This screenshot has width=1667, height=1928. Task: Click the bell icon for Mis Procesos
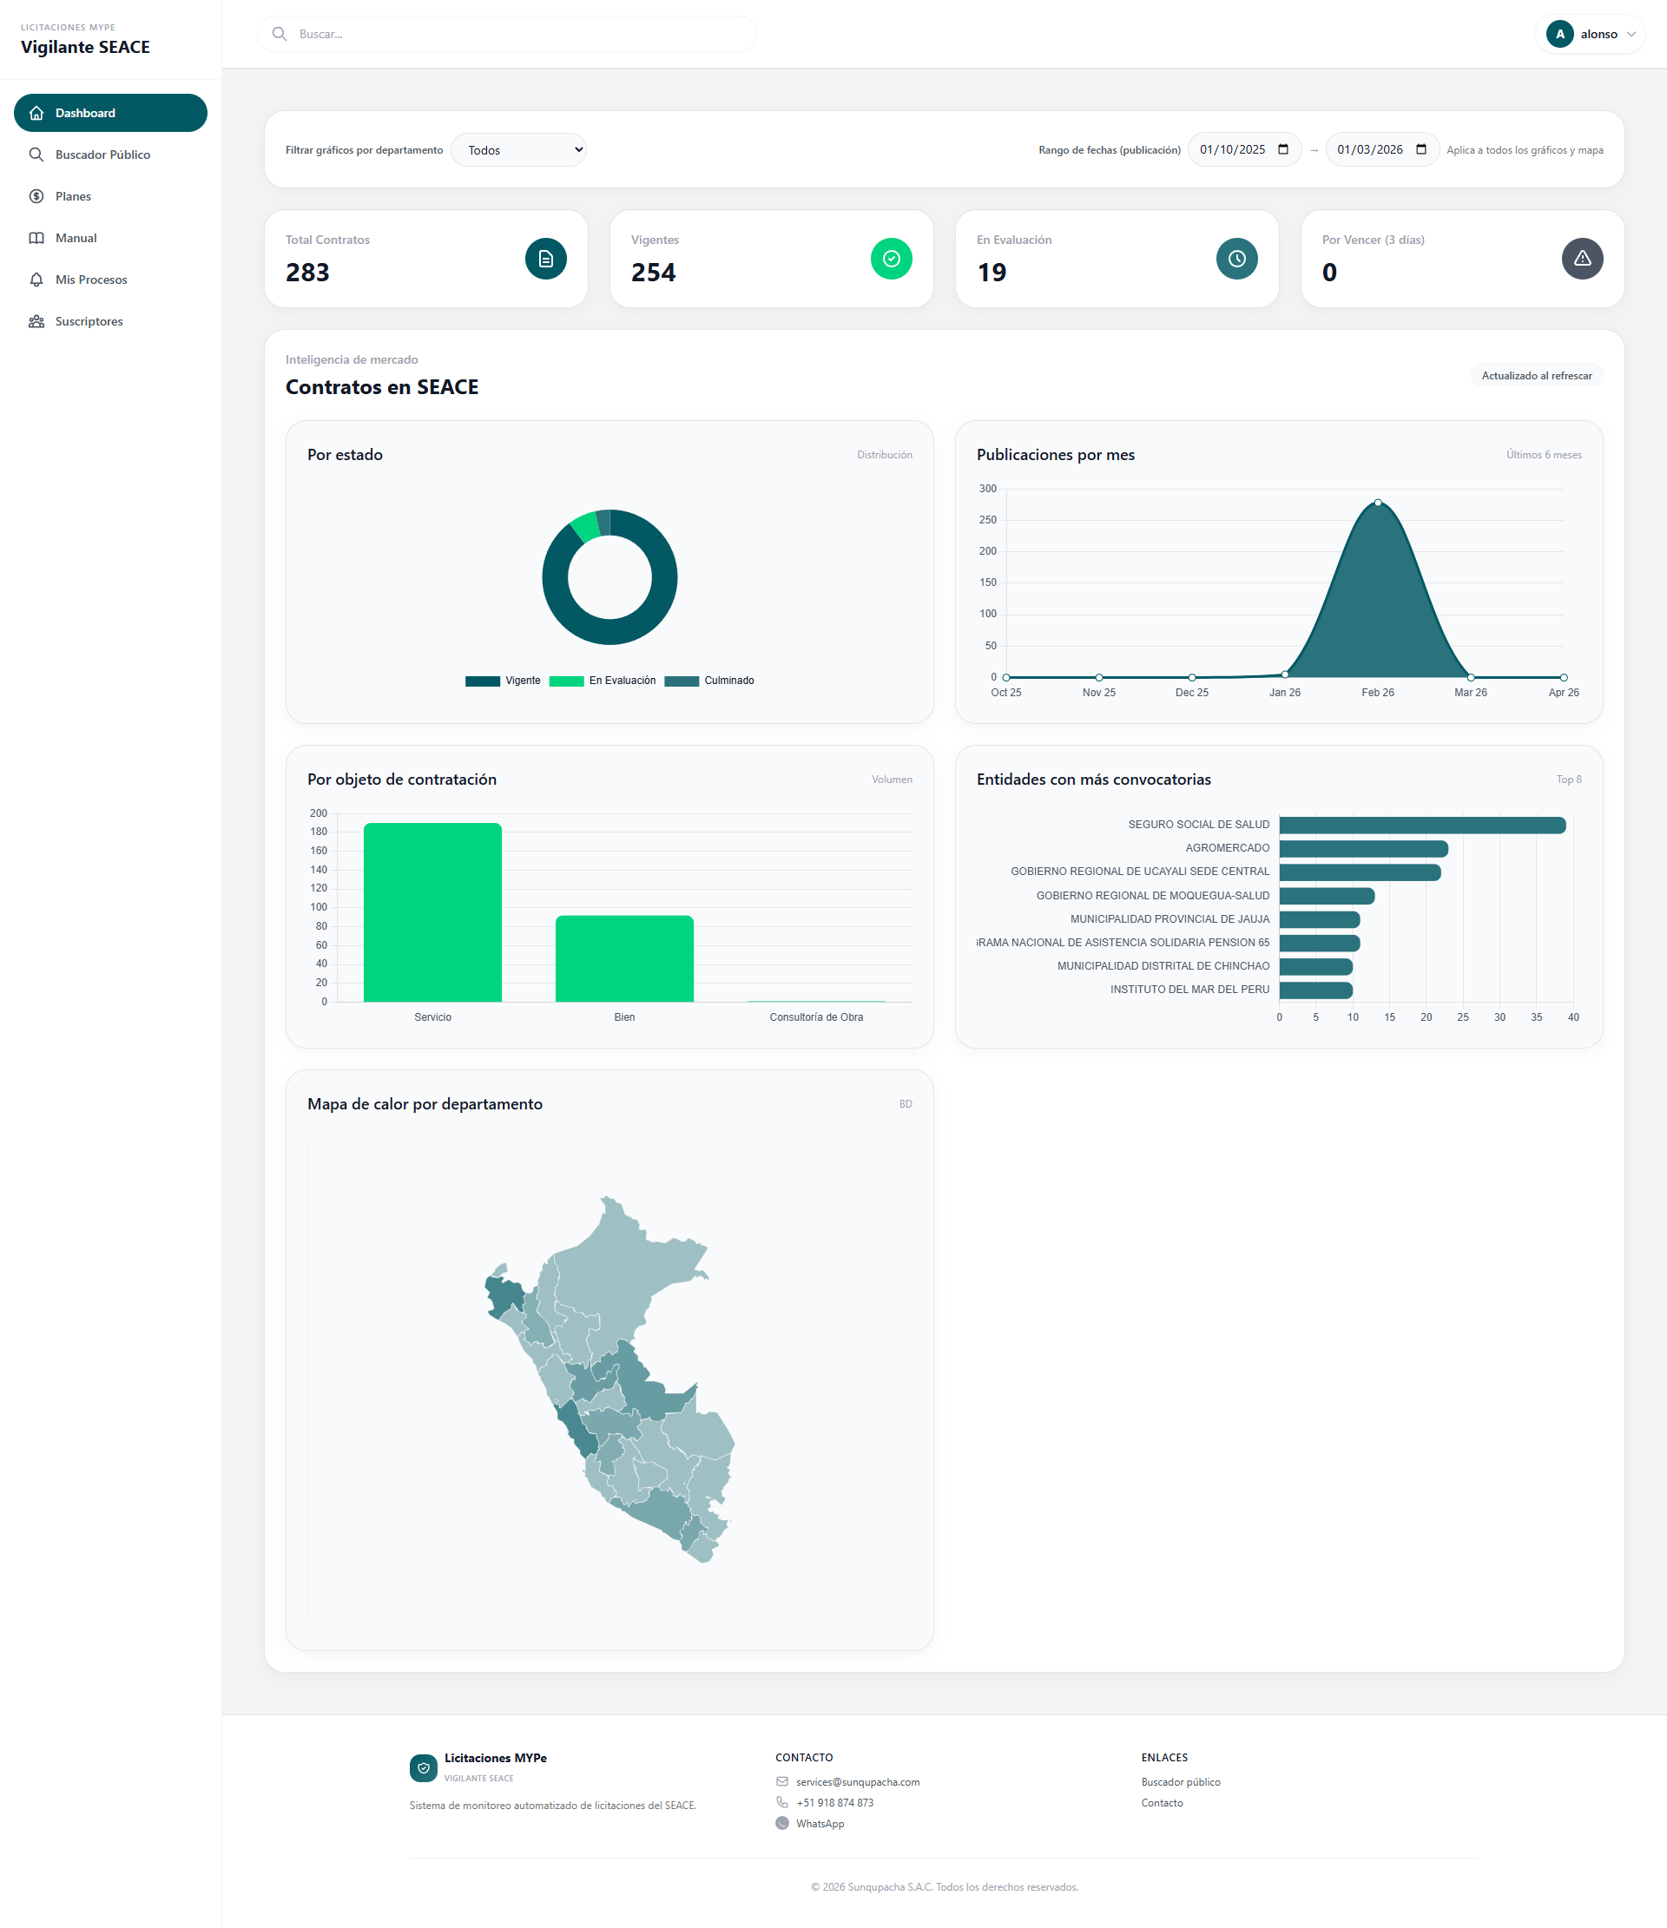[x=36, y=280]
